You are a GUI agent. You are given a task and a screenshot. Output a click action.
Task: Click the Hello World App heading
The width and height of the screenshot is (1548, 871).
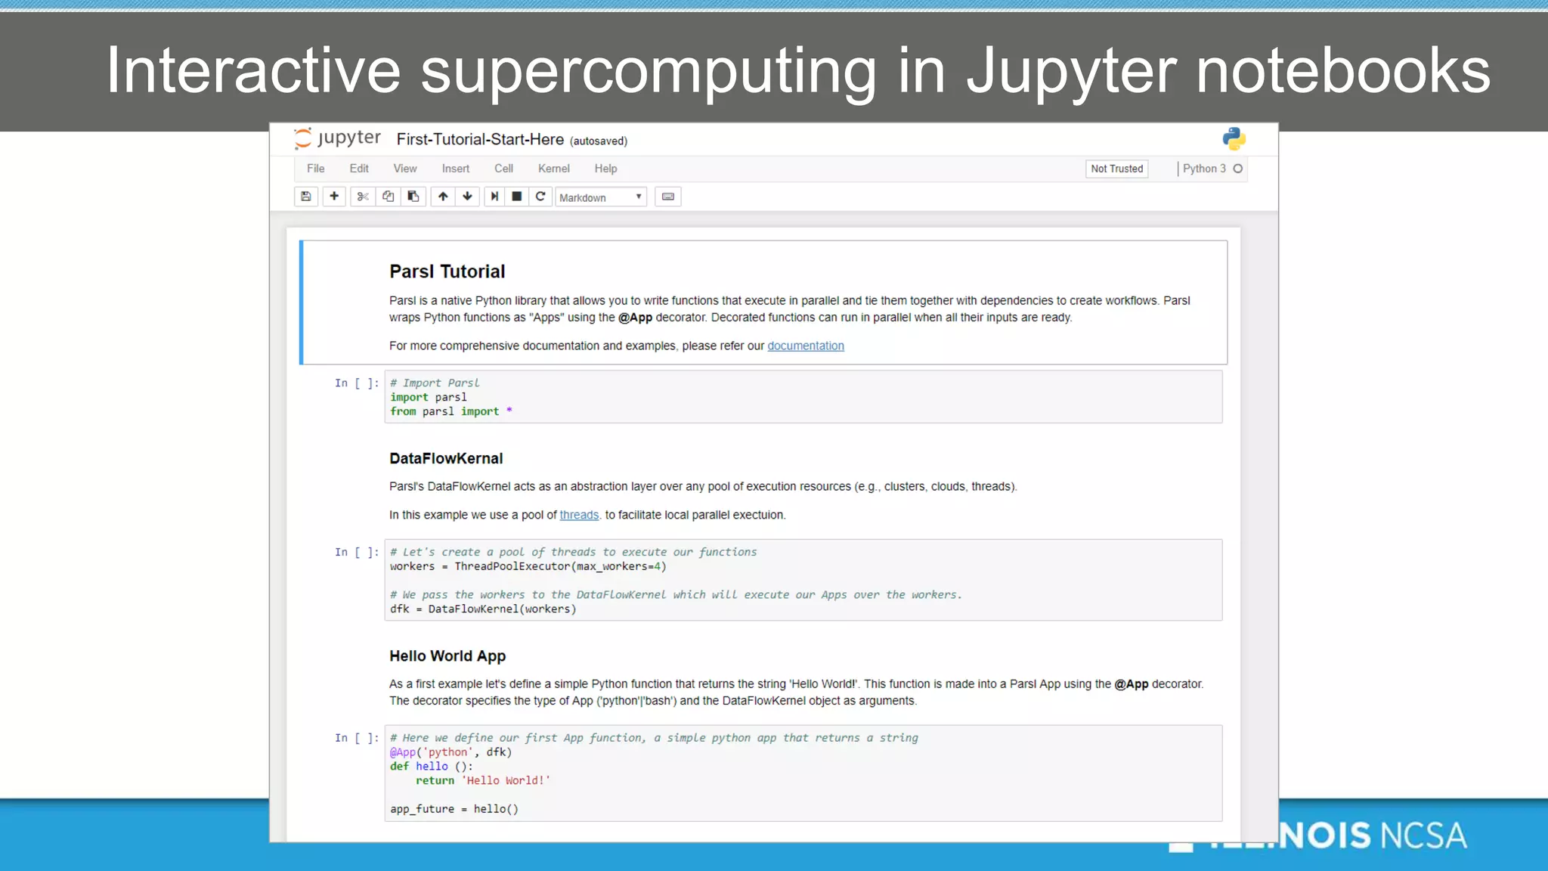[447, 656]
